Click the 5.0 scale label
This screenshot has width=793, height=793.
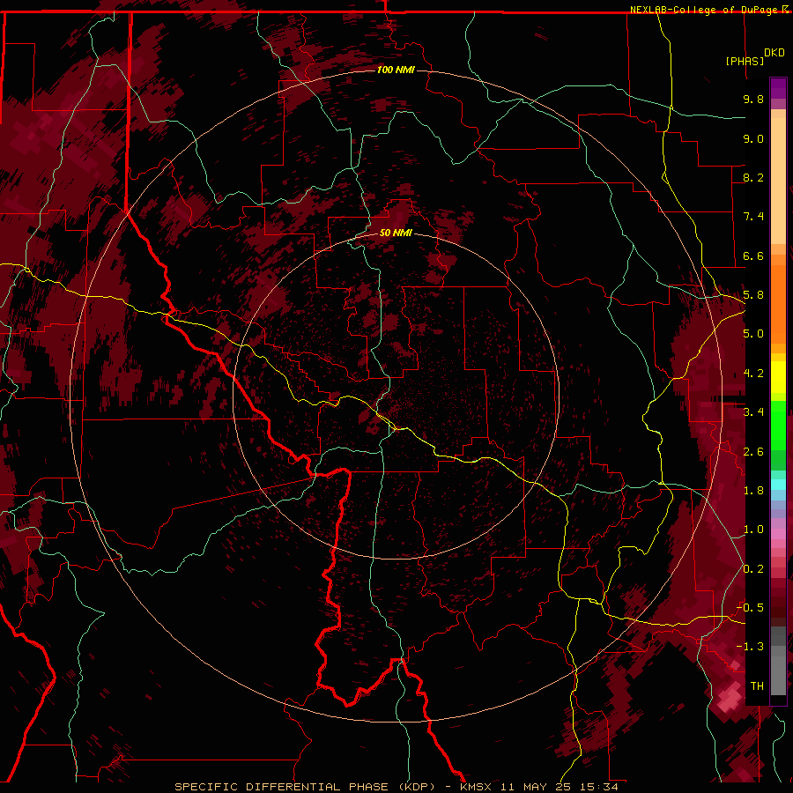pos(753,334)
